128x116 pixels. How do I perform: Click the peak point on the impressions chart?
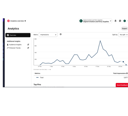[x=100, y=41]
